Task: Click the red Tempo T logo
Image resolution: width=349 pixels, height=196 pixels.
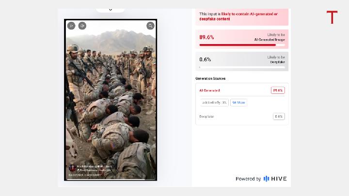Action: (332, 17)
